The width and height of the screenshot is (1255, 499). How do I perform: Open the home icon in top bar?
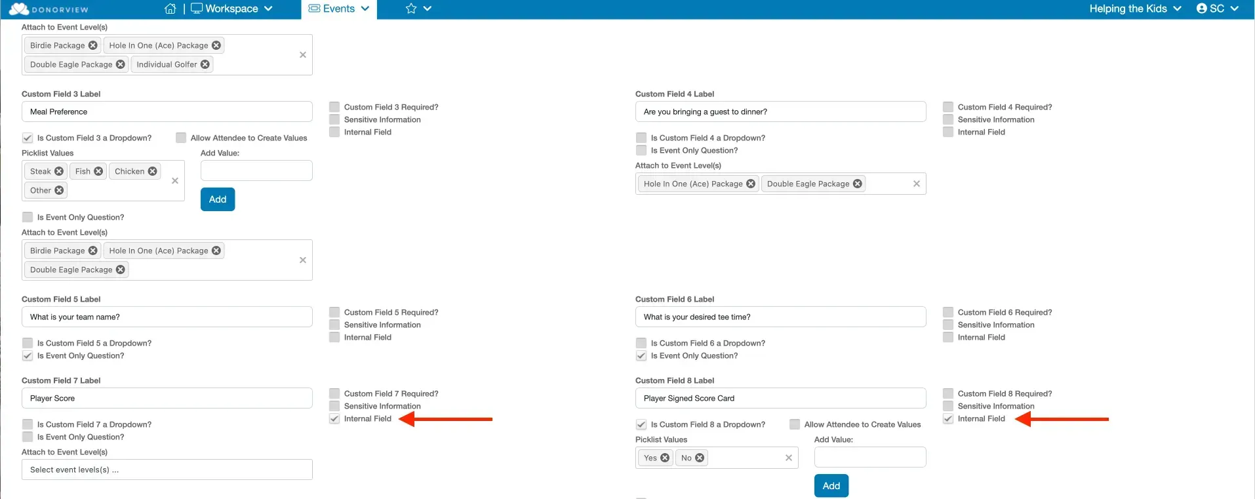coord(170,9)
